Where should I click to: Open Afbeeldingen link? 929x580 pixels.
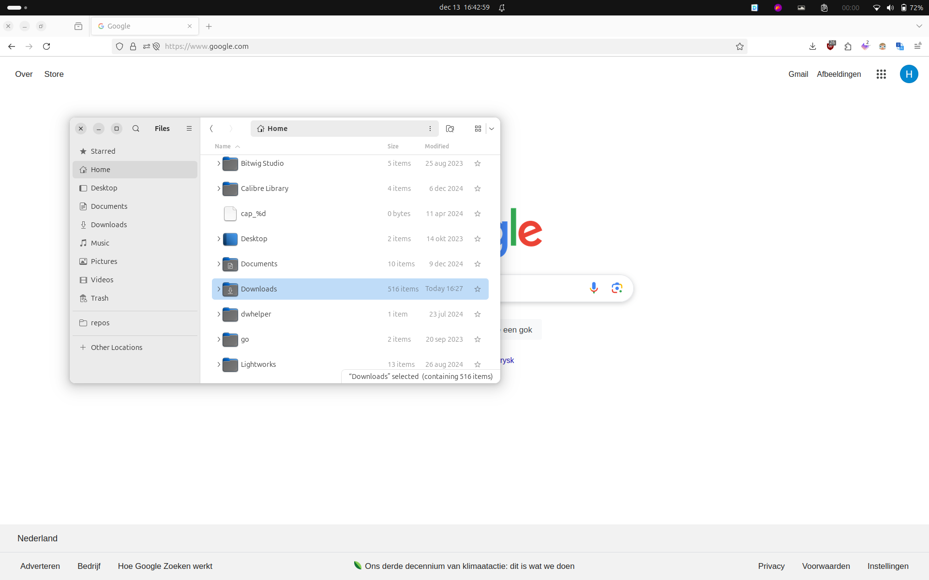839,74
